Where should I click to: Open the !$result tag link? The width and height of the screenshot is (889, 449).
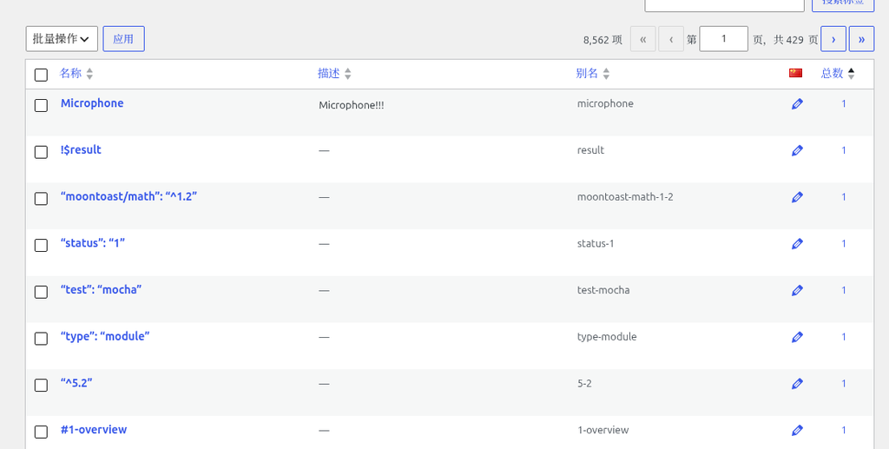coord(81,149)
